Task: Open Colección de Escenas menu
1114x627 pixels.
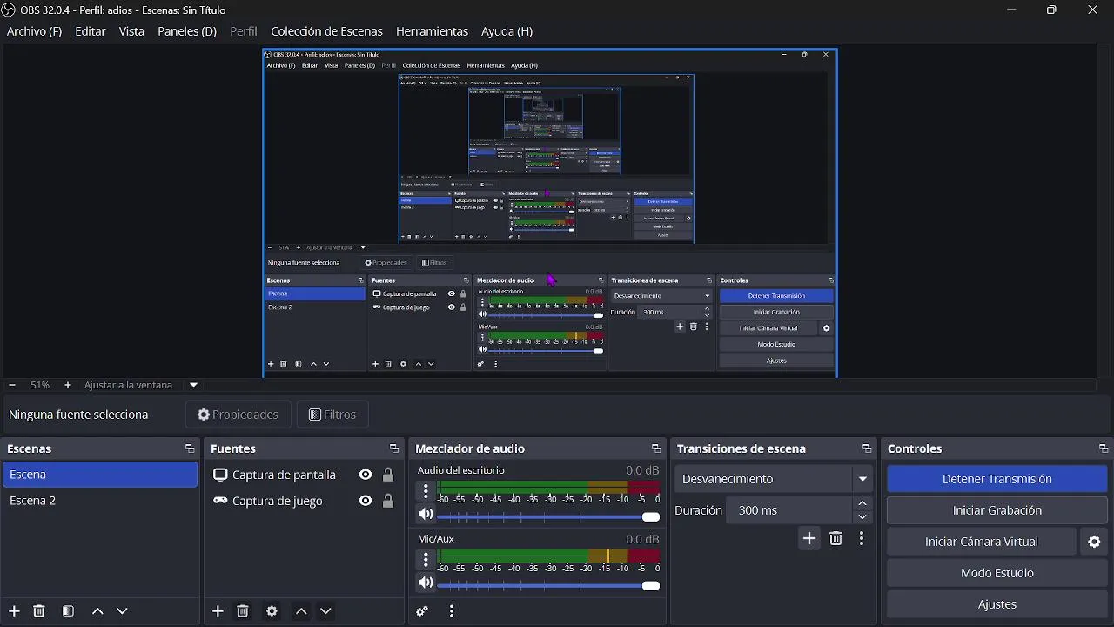Action: (326, 31)
